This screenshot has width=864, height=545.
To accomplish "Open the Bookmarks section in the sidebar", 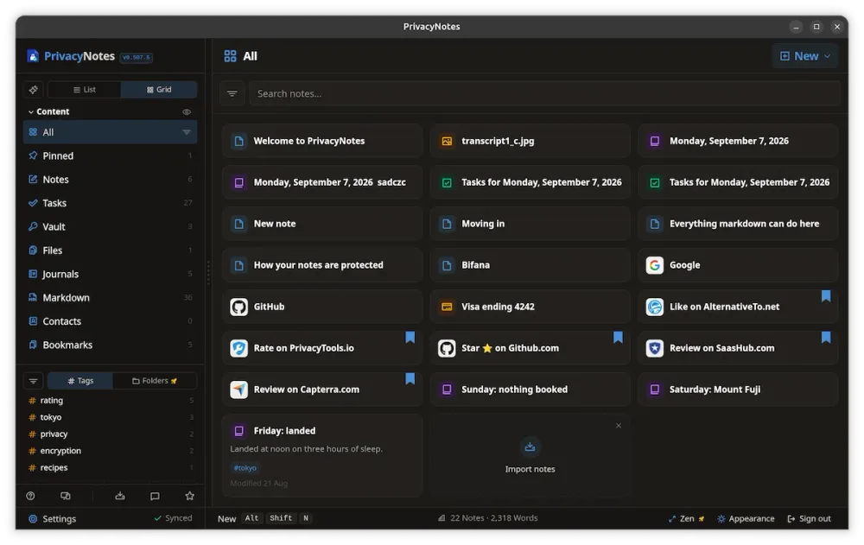I will [111, 345].
